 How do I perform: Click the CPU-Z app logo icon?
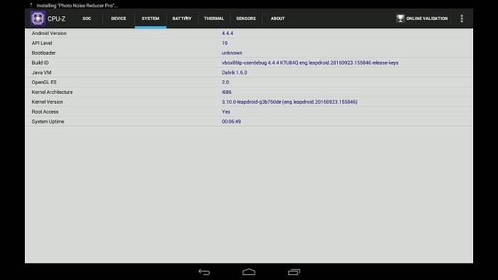coord(38,18)
